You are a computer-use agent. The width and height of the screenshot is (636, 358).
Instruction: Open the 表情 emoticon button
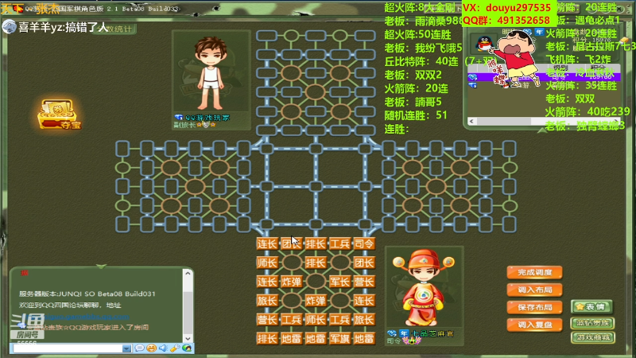coord(592,307)
